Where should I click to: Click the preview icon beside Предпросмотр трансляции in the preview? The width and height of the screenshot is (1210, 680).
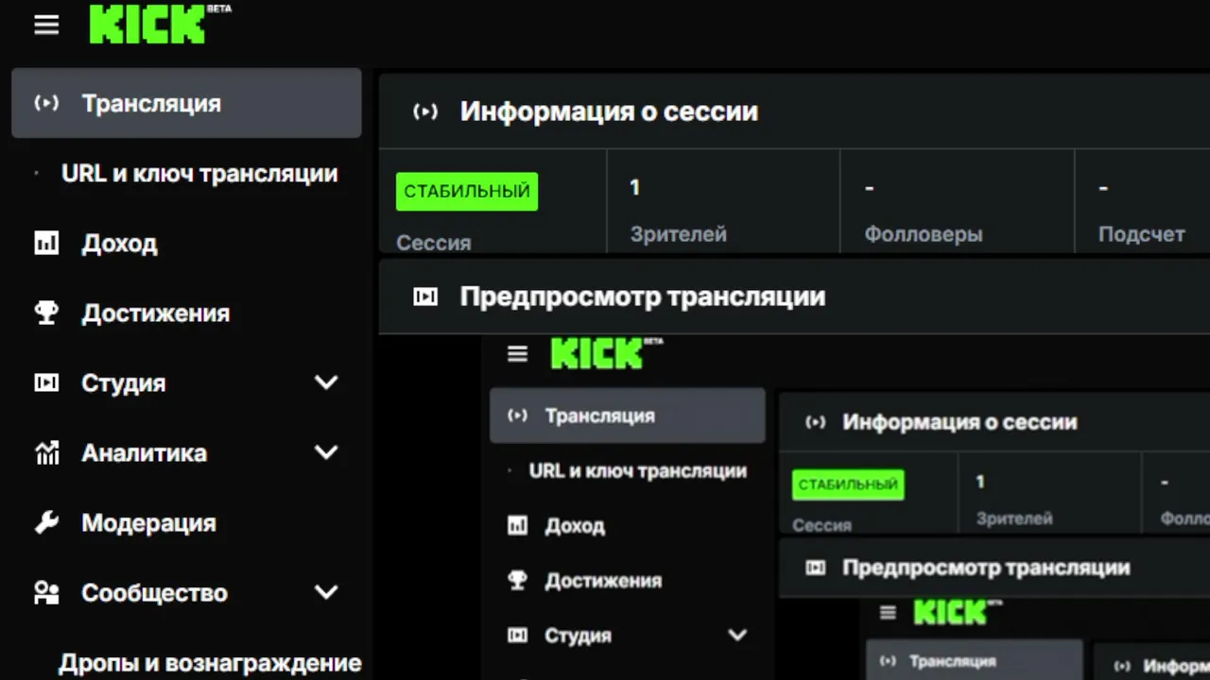(815, 568)
